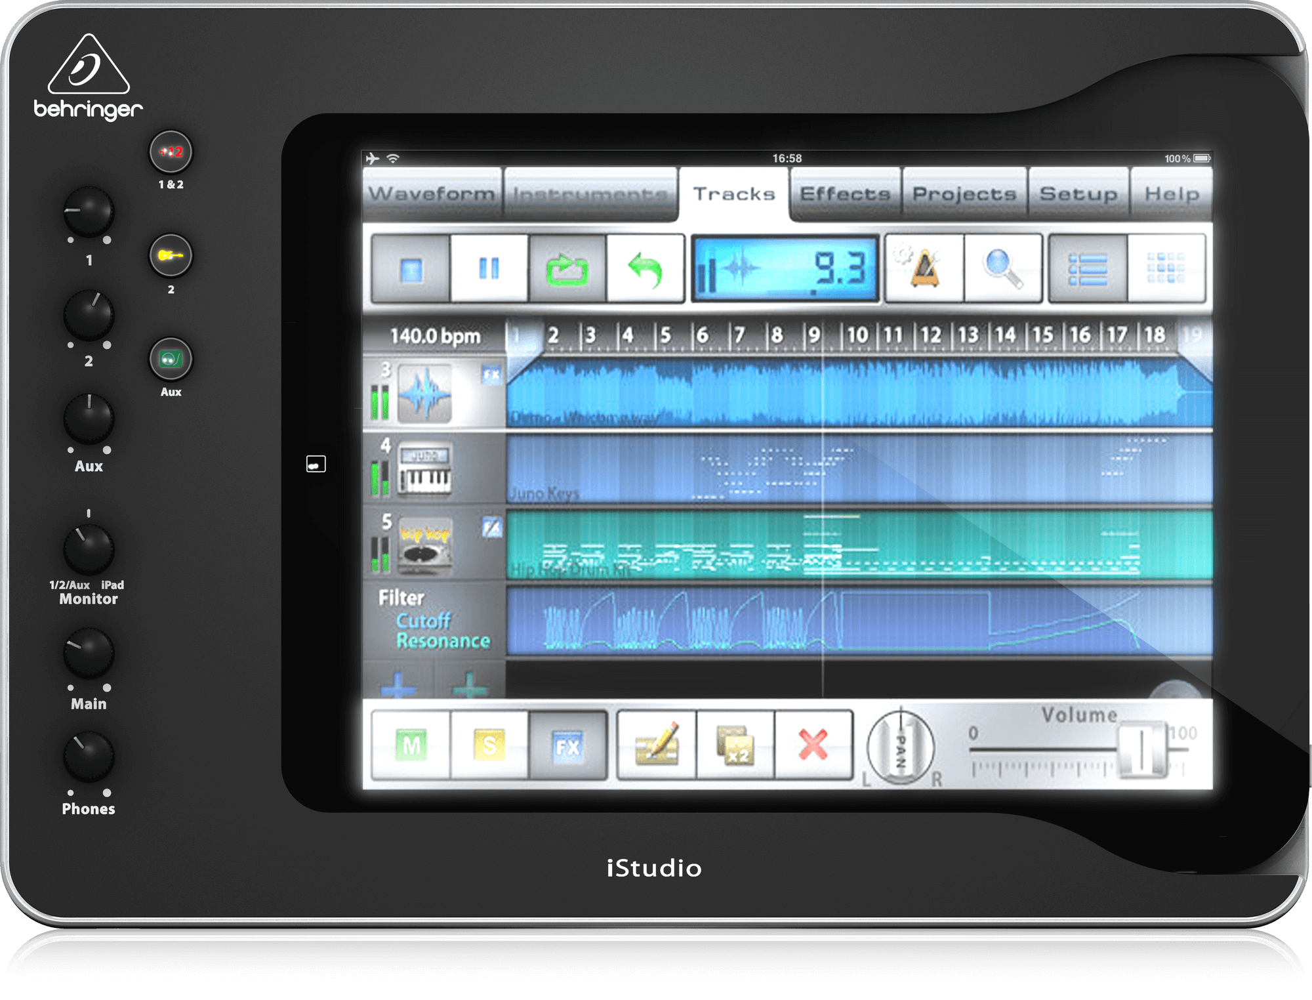
Task: Go to the Projects tab
Action: tap(964, 194)
